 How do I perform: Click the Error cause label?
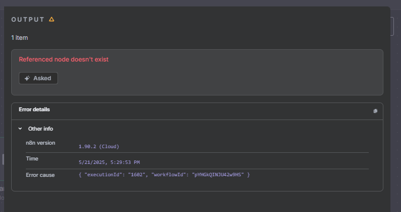point(40,175)
